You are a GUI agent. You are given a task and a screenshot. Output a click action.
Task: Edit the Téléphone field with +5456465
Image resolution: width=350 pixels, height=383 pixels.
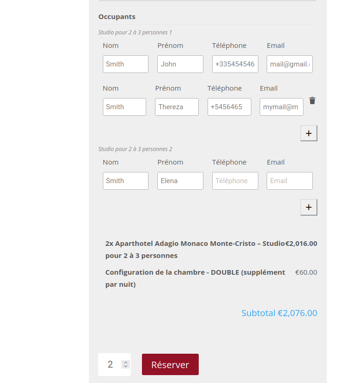[229, 107]
